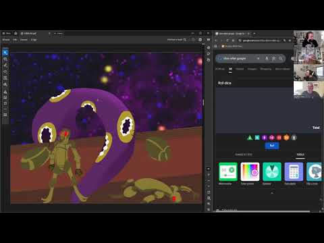Reload the Chrome page
The width and height of the screenshot is (324, 243).
tap(227, 40)
